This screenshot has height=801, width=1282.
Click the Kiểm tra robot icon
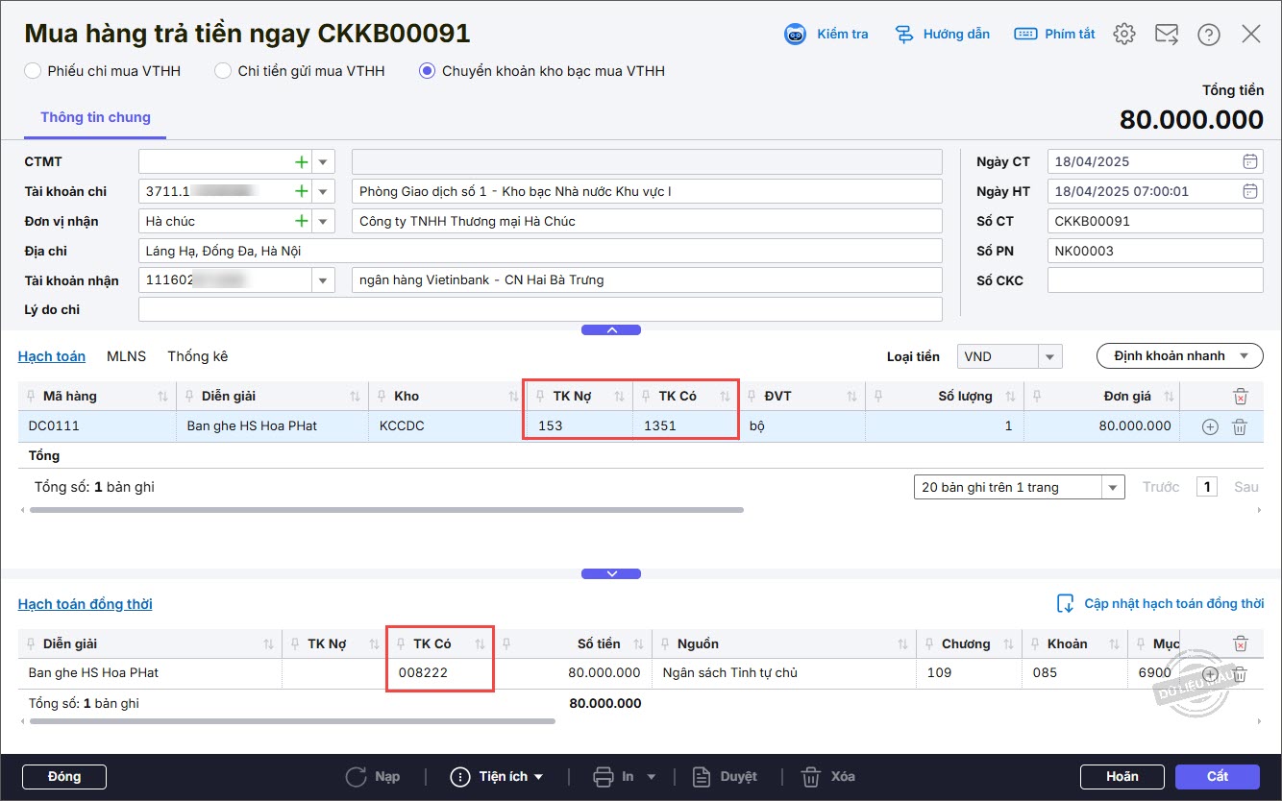(x=795, y=35)
